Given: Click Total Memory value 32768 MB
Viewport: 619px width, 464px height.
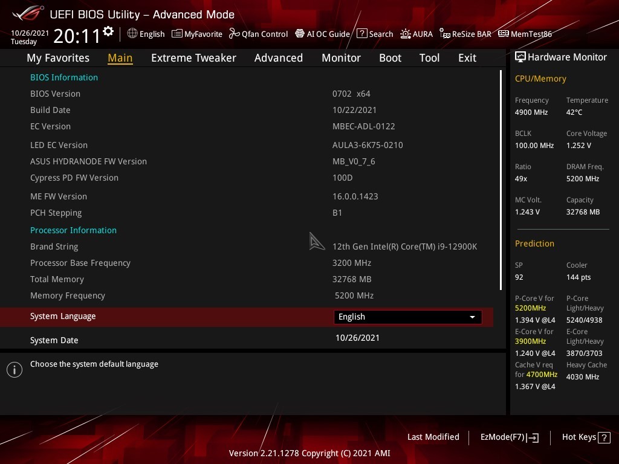Looking at the screenshot, I should point(352,279).
